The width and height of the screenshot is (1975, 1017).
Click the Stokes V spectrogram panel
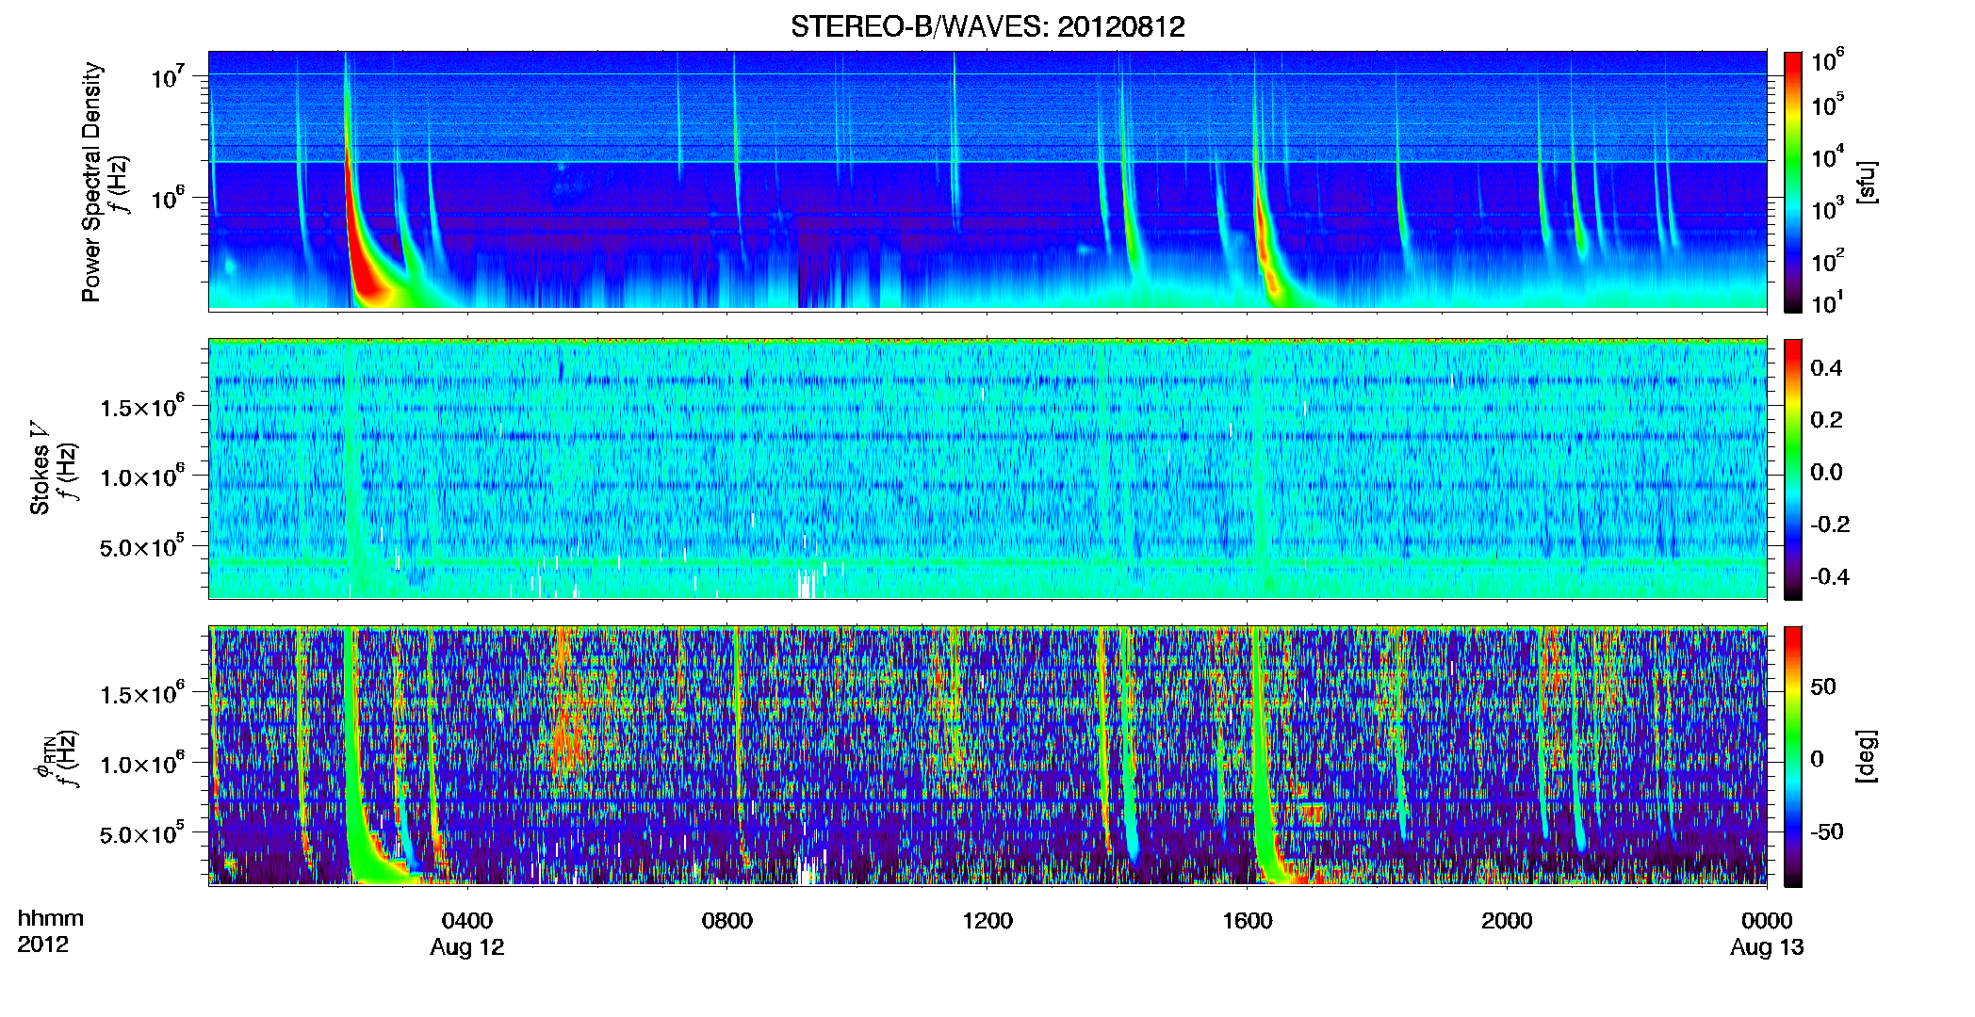pyautogui.click(x=987, y=468)
